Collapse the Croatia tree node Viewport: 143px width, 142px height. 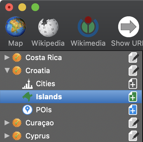[x=7, y=71]
